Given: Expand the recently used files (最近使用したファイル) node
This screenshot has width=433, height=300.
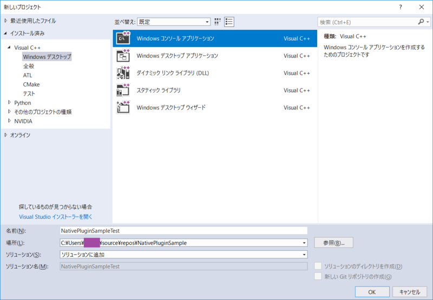Looking at the screenshot, I should pyautogui.click(x=5, y=21).
